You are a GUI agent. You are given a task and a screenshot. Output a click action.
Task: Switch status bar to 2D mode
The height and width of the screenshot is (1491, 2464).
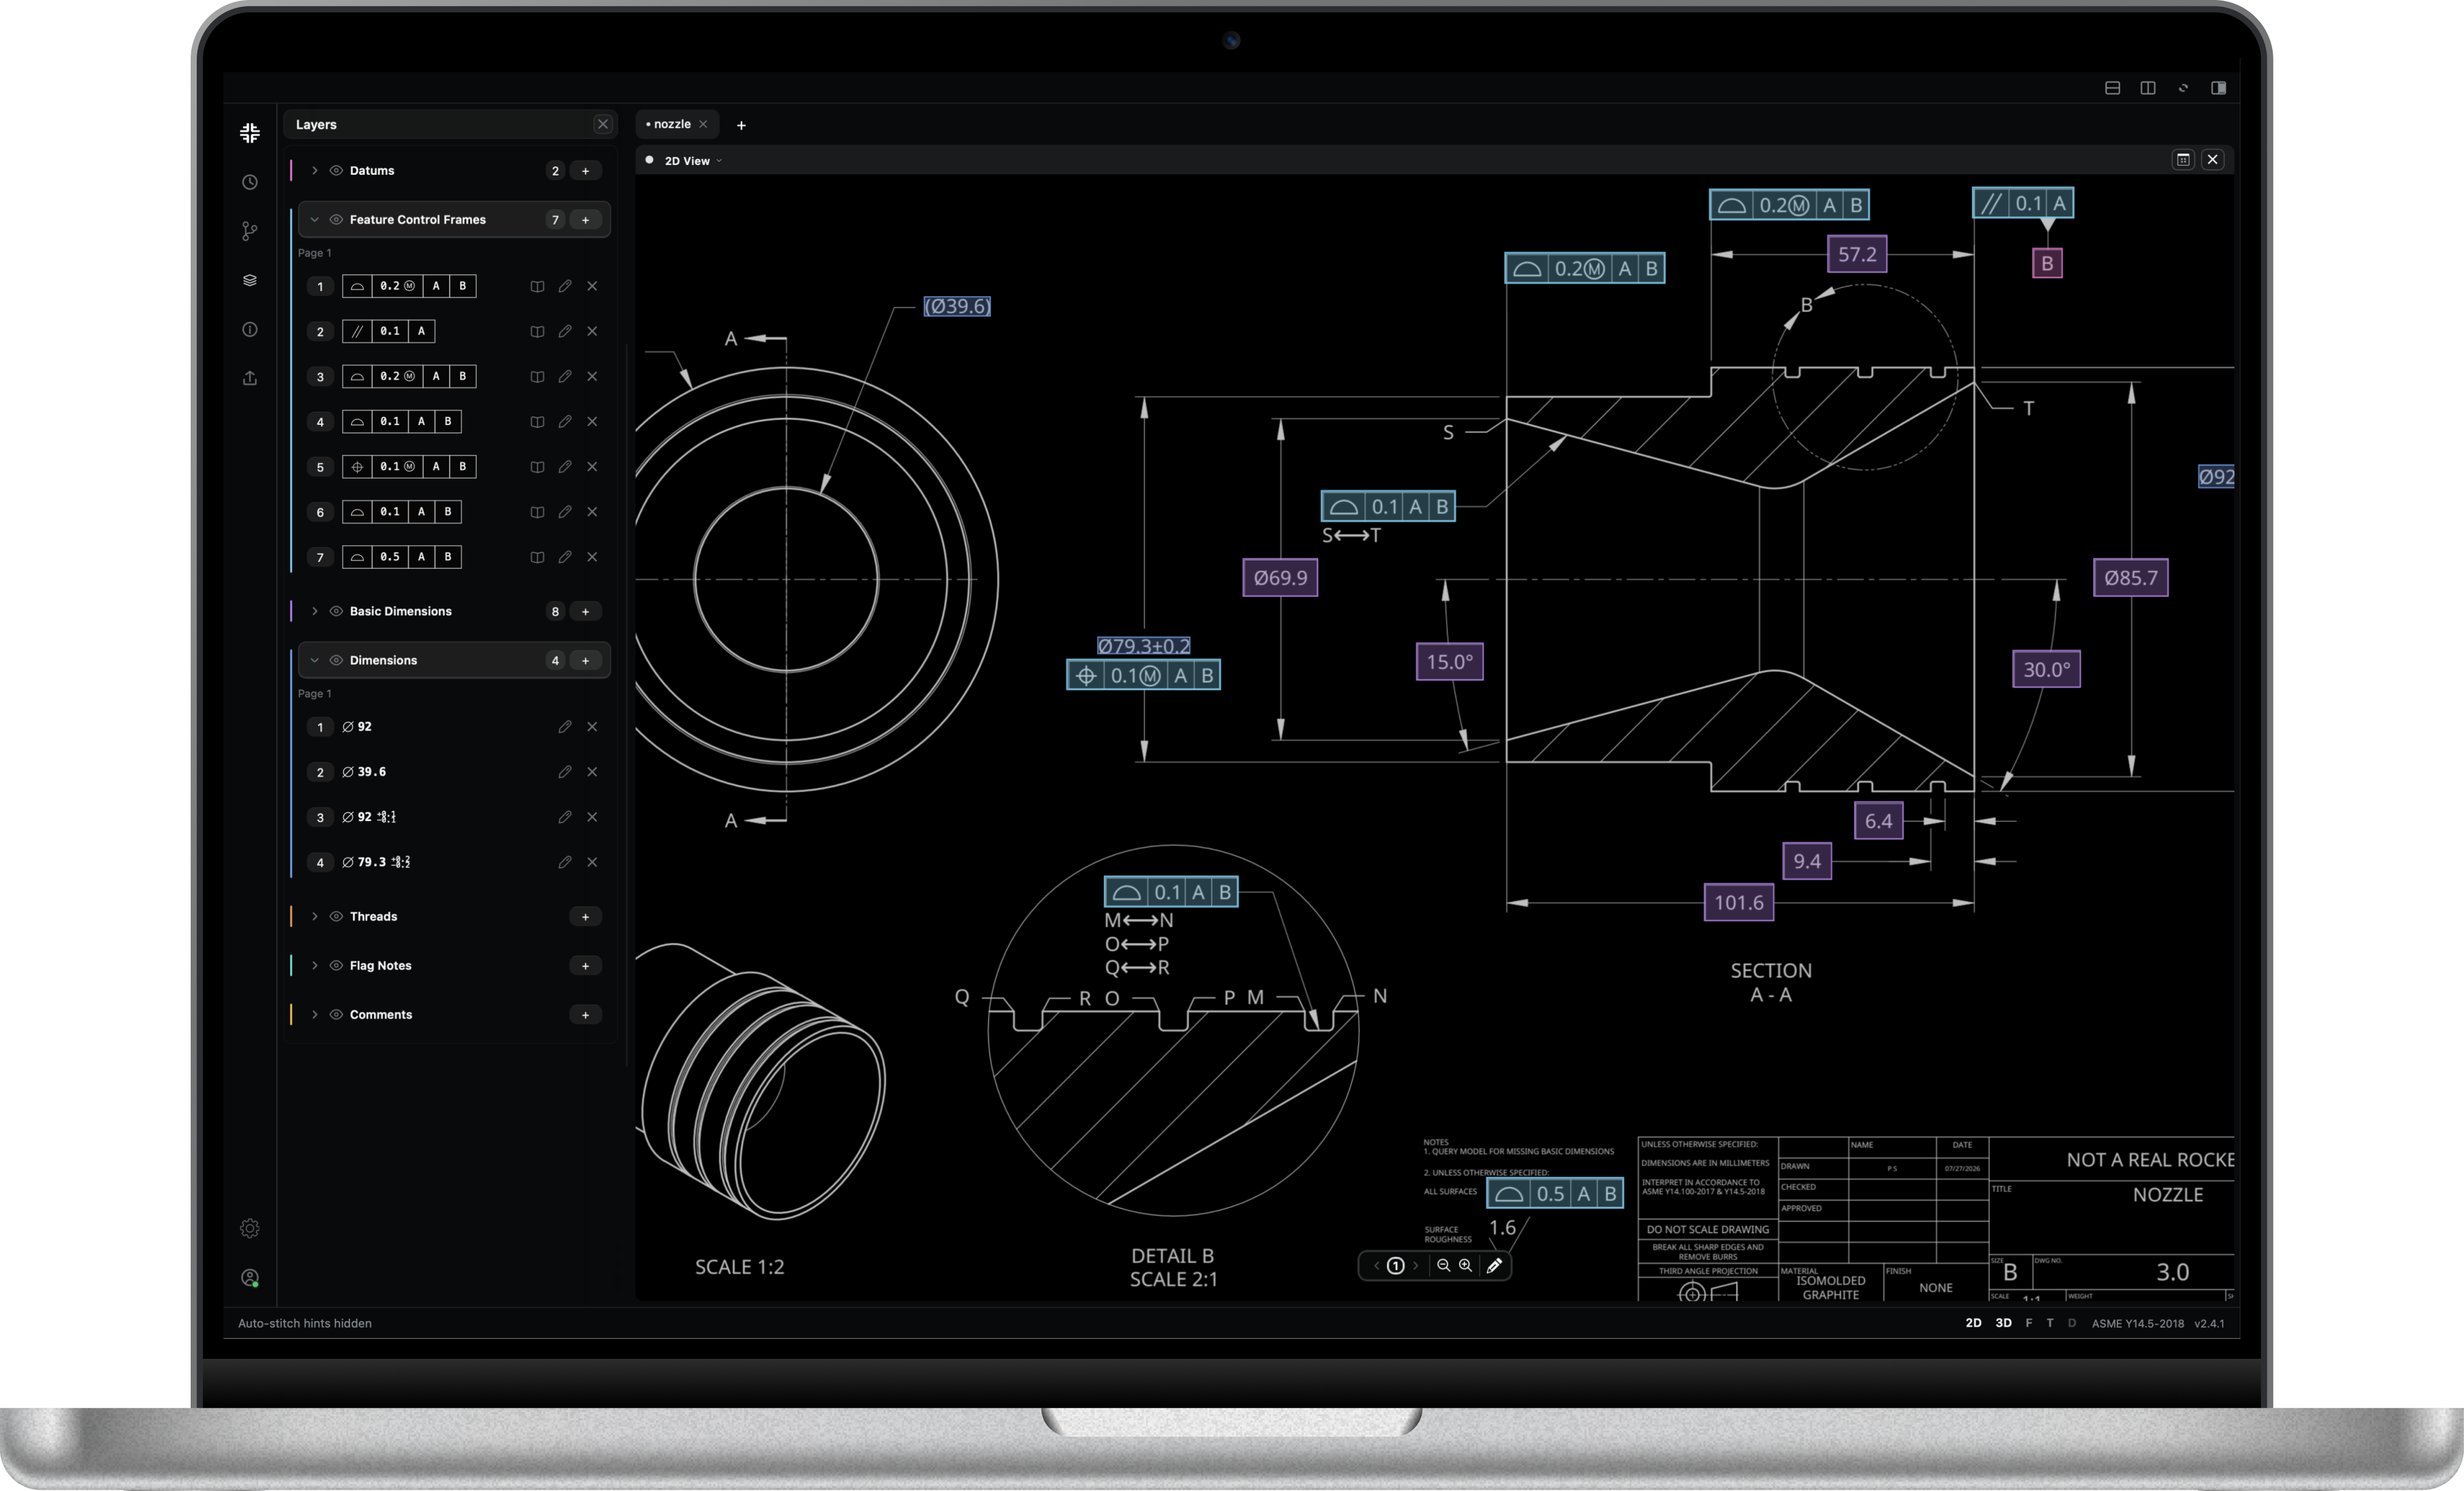(x=1973, y=1322)
